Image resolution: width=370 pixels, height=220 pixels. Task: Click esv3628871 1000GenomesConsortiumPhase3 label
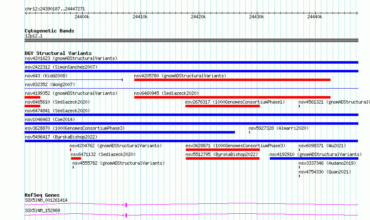(x=235, y=146)
